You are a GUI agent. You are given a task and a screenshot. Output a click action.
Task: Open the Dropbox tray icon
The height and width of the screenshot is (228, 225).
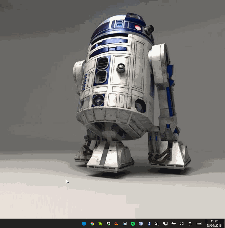click(x=108, y=223)
